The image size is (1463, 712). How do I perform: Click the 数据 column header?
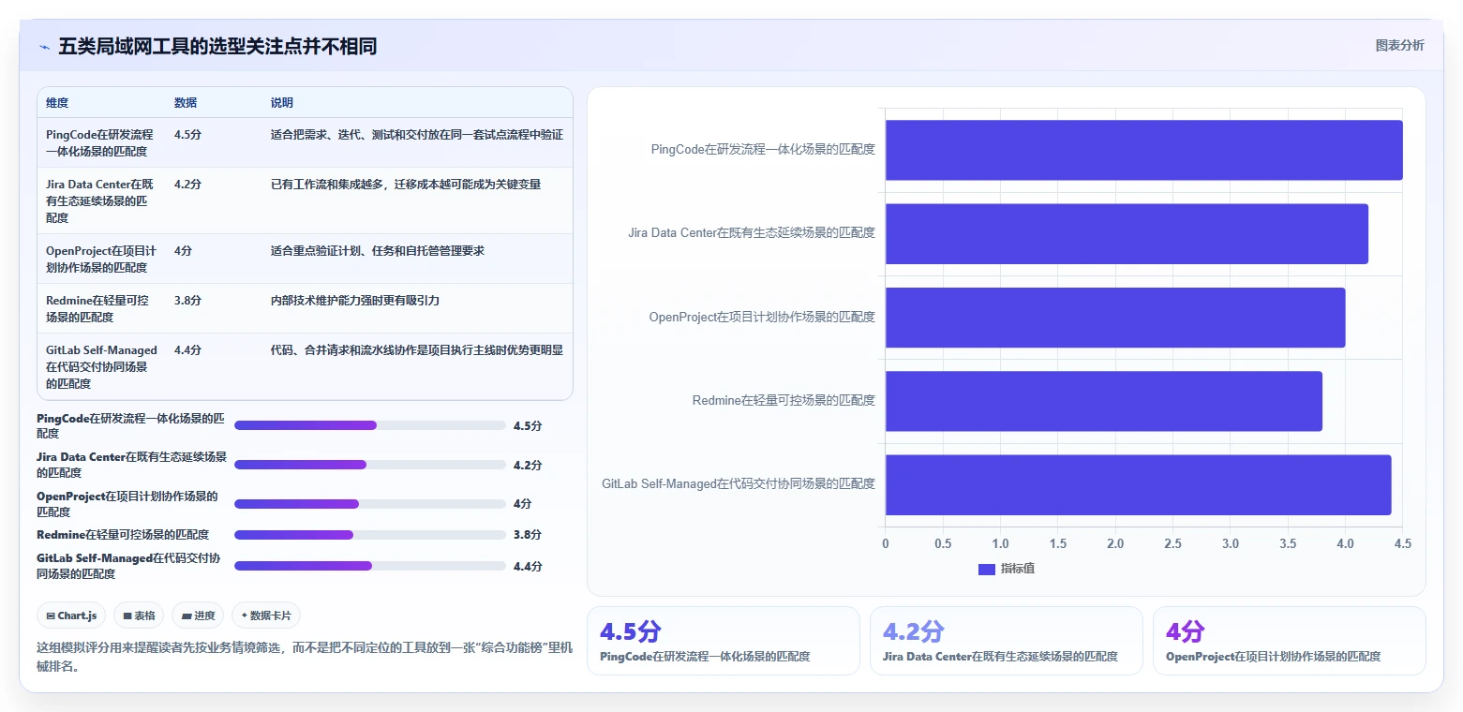(186, 103)
